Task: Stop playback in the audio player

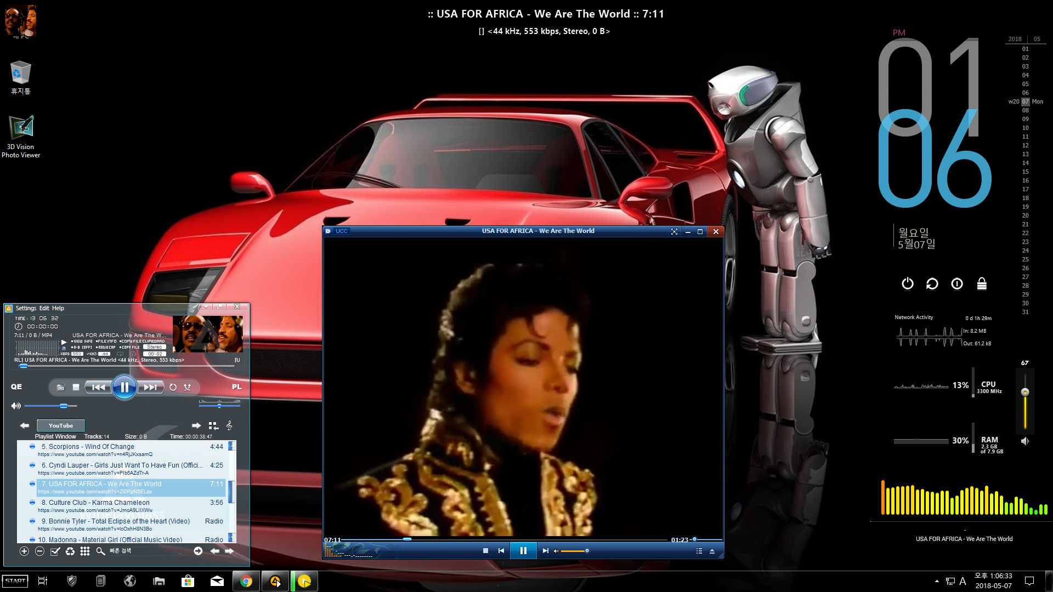Action: [76, 387]
